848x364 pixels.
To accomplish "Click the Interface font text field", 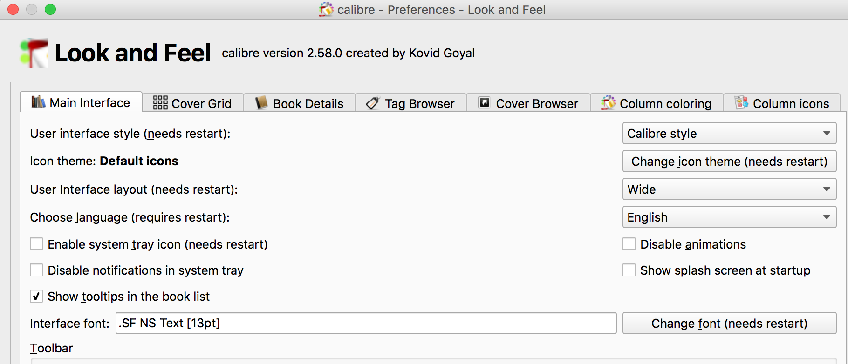I will pos(366,324).
